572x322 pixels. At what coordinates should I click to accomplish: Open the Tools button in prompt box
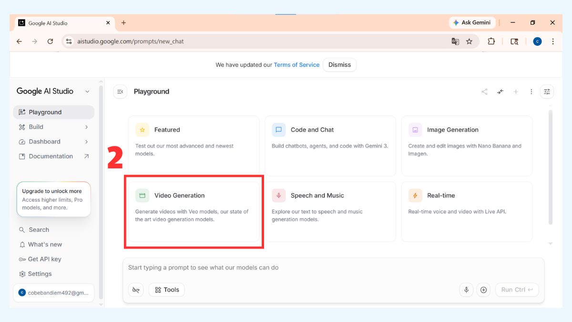pos(167,290)
